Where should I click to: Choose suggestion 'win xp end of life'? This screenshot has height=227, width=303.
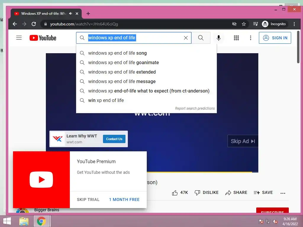(x=146, y=100)
